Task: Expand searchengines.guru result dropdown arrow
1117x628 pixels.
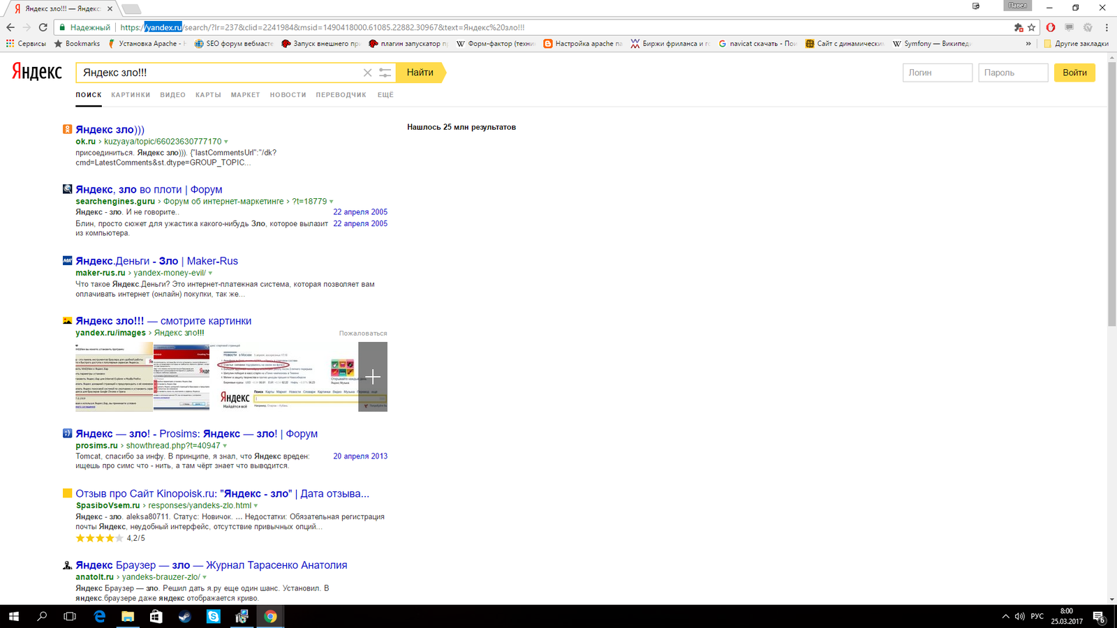Action: click(x=332, y=202)
